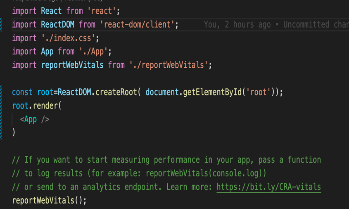Click the React identifier in the first import

[52, 11]
